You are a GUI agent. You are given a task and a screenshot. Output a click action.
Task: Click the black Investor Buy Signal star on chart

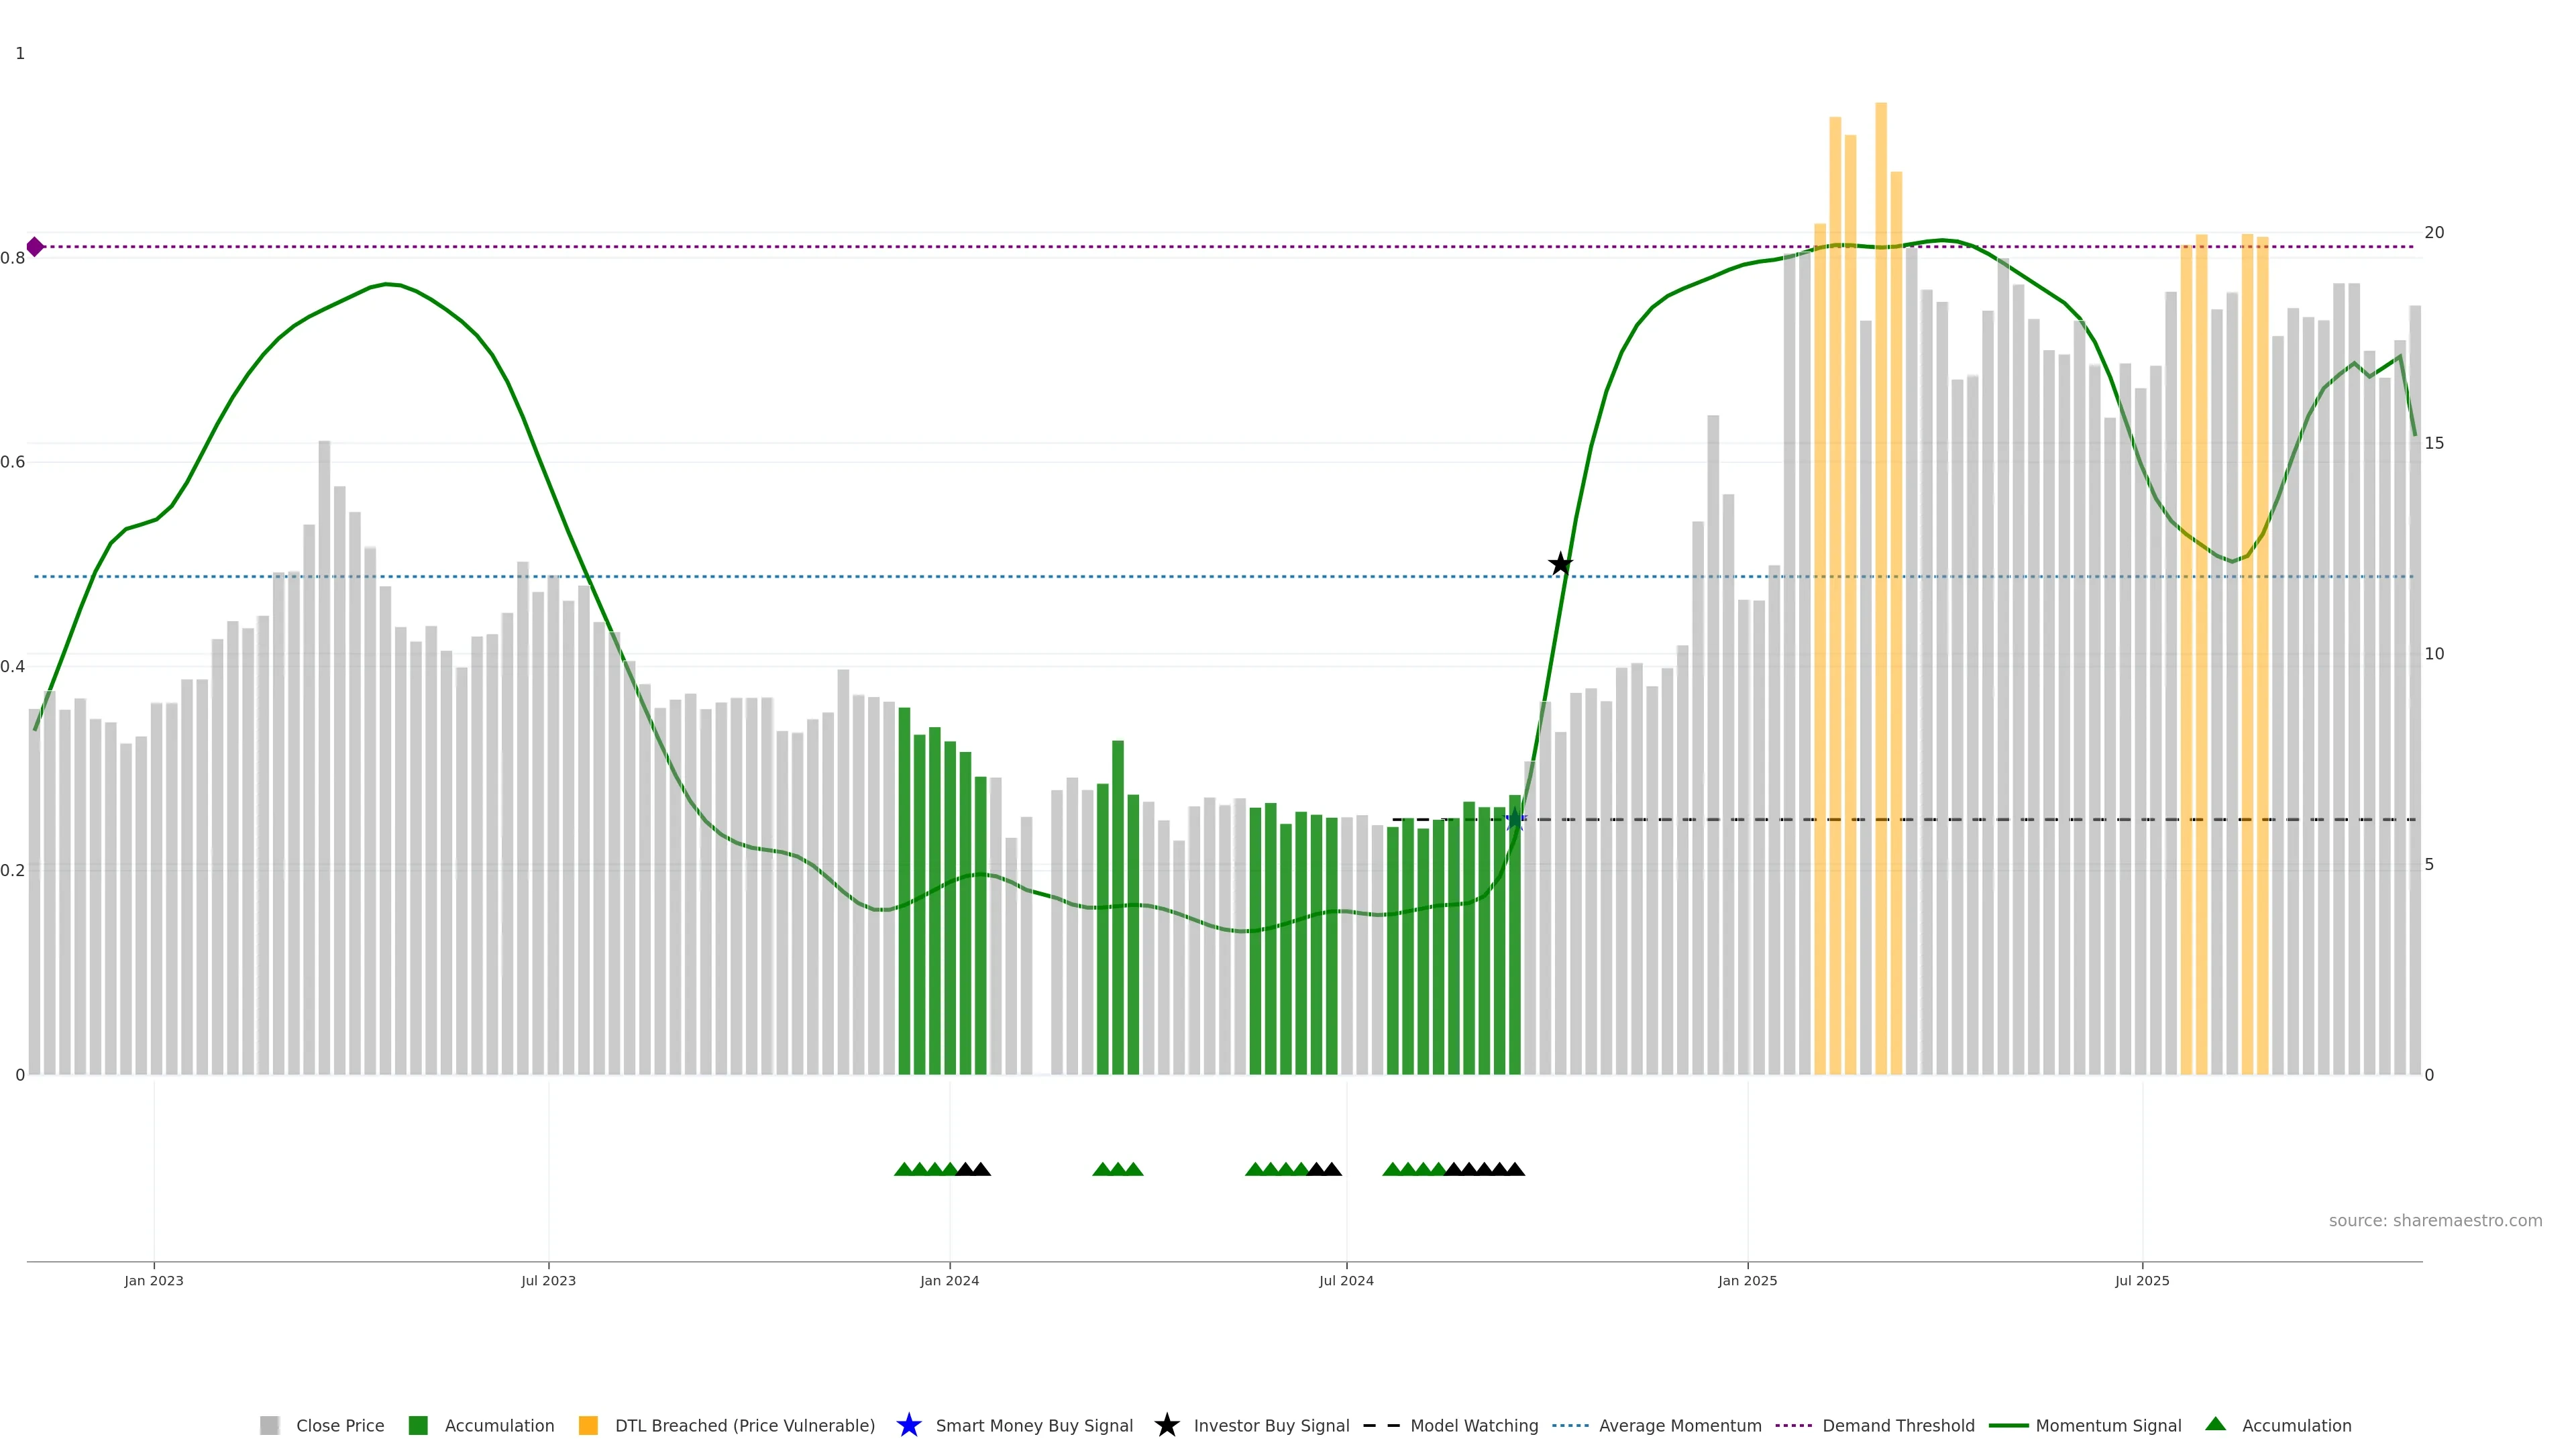pos(1560,564)
